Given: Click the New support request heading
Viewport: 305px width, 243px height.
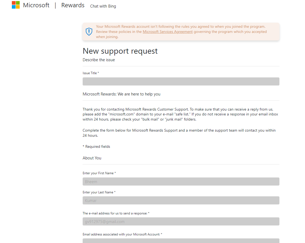Looking at the screenshot, I should tap(120, 51).
